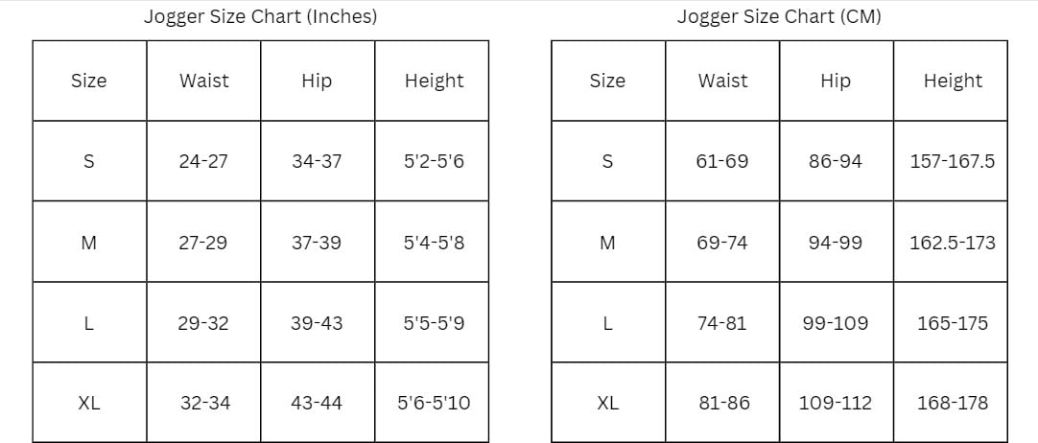This screenshot has width=1038, height=443.
Task: Select the Inches chart title text
Action: pos(261,16)
